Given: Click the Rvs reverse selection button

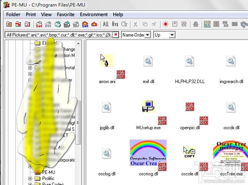Looking at the screenshot, I should click(x=115, y=24).
